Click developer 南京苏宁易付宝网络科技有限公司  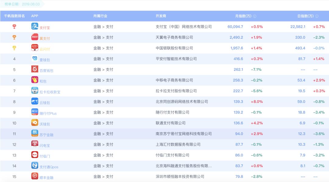184,134
